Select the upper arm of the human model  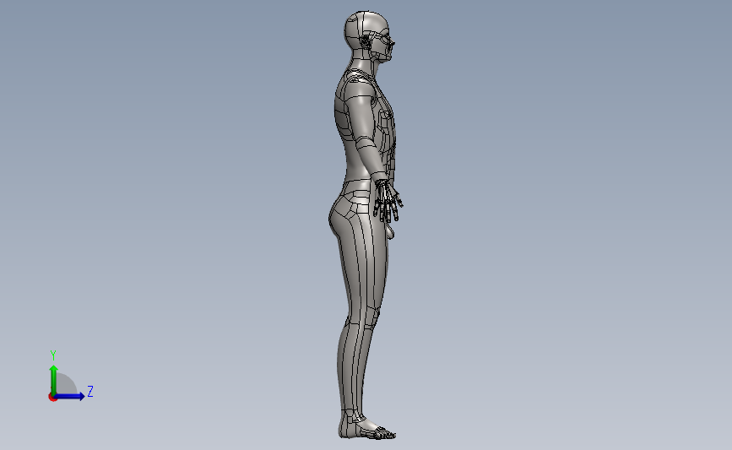[361, 114]
